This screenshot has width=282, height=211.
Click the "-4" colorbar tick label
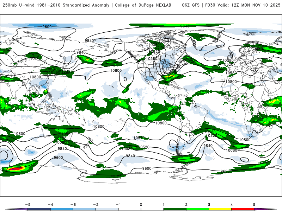pos(50,205)
